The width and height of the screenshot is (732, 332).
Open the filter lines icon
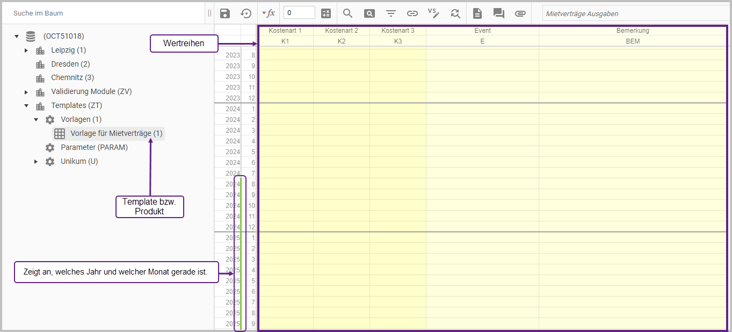(391, 13)
